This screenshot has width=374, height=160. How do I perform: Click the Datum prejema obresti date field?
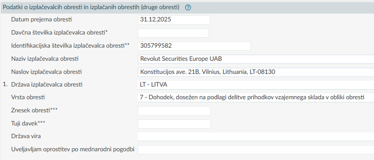click(173, 19)
